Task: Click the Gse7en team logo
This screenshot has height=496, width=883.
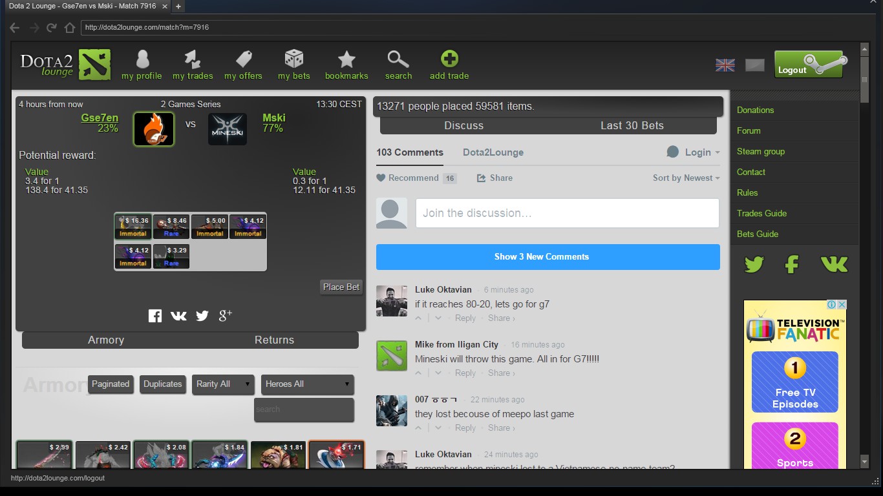Action: 154,129
